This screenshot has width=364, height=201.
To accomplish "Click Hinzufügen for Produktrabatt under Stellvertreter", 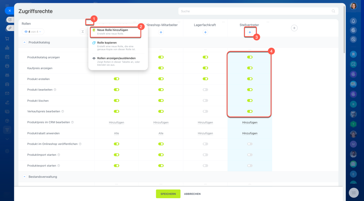I will click(x=250, y=133).
